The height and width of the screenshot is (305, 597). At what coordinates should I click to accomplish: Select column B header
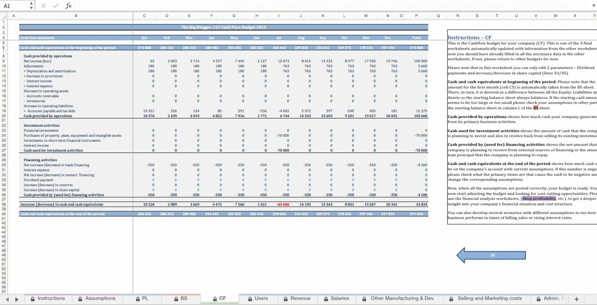click(76, 16)
